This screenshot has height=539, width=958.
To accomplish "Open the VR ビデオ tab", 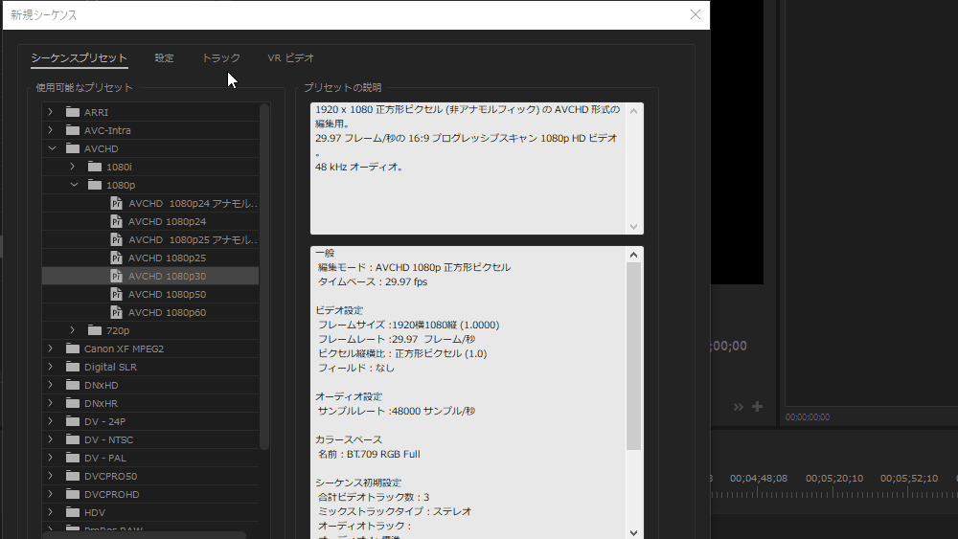I will (291, 58).
